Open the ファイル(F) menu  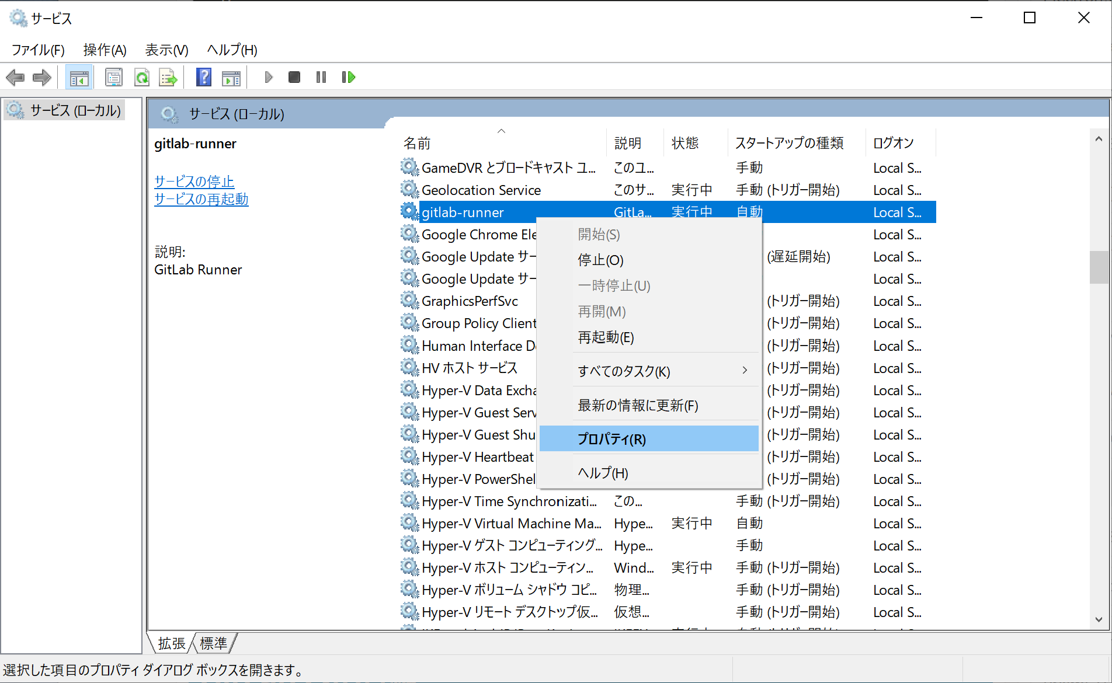tap(38, 50)
